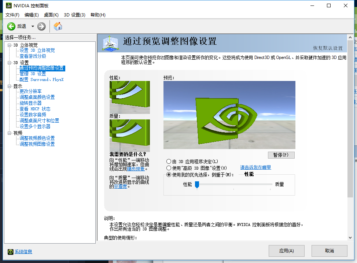Image resolution: width=357 pixels, height=263 pixels.
Task: Select 配置 Surround、PhysX tree item
Action: [x=41, y=79]
